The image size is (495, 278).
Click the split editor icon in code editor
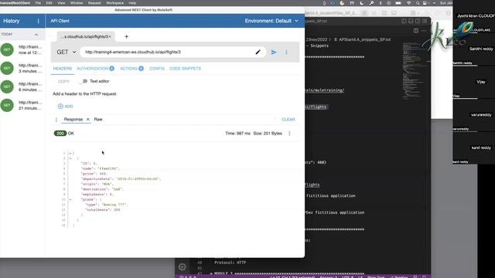416,31
